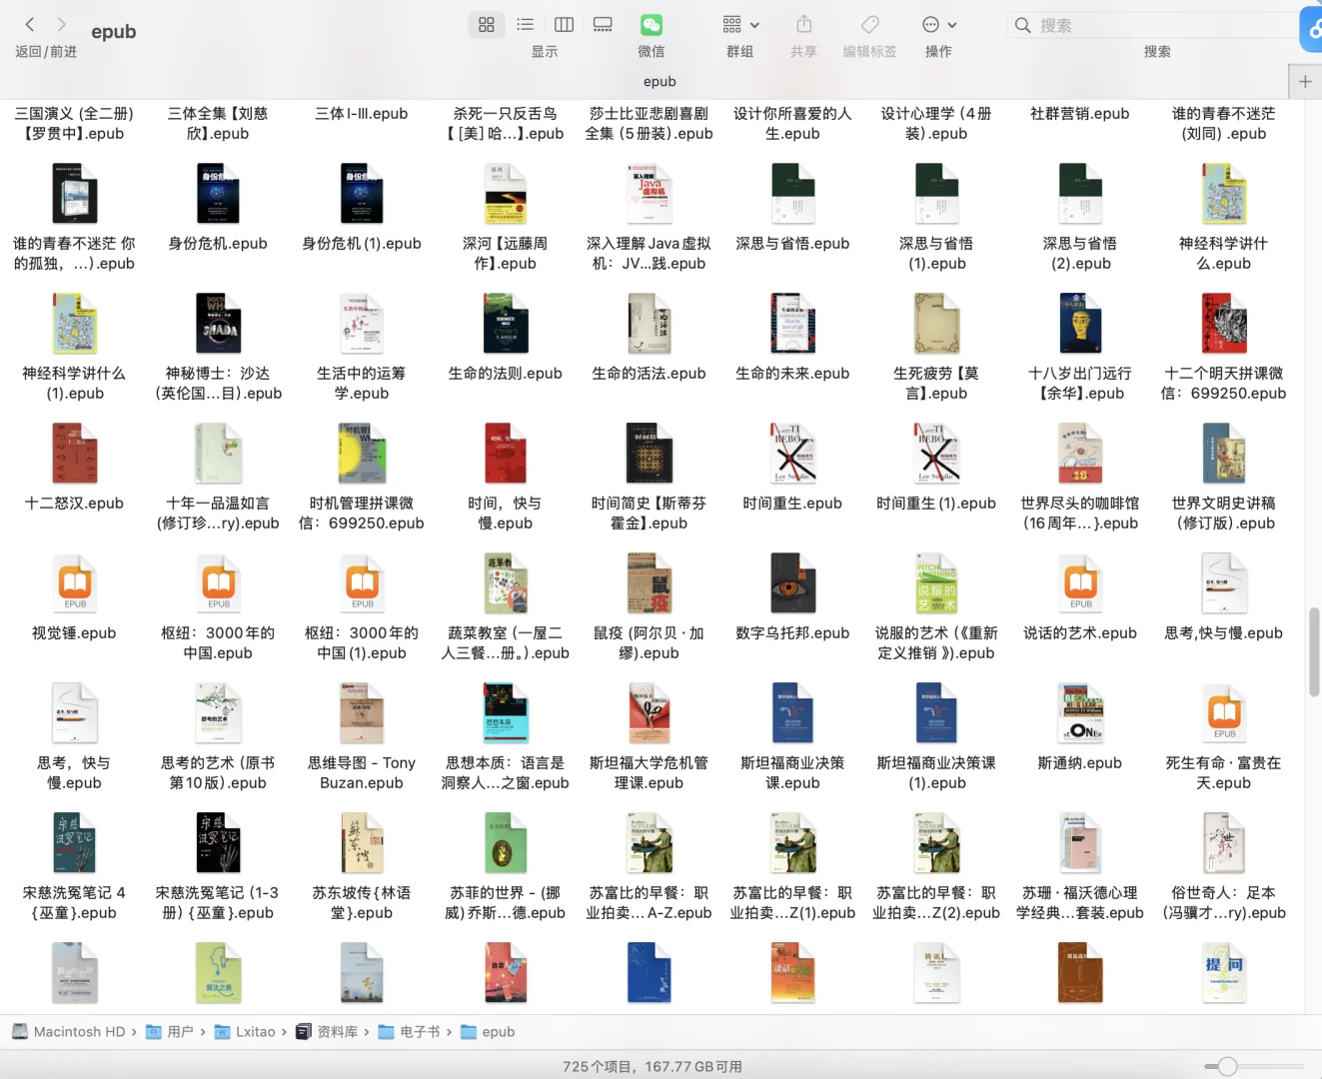Select 思考的艺术 (原书第10版).epub thumbnail

tap(218, 712)
